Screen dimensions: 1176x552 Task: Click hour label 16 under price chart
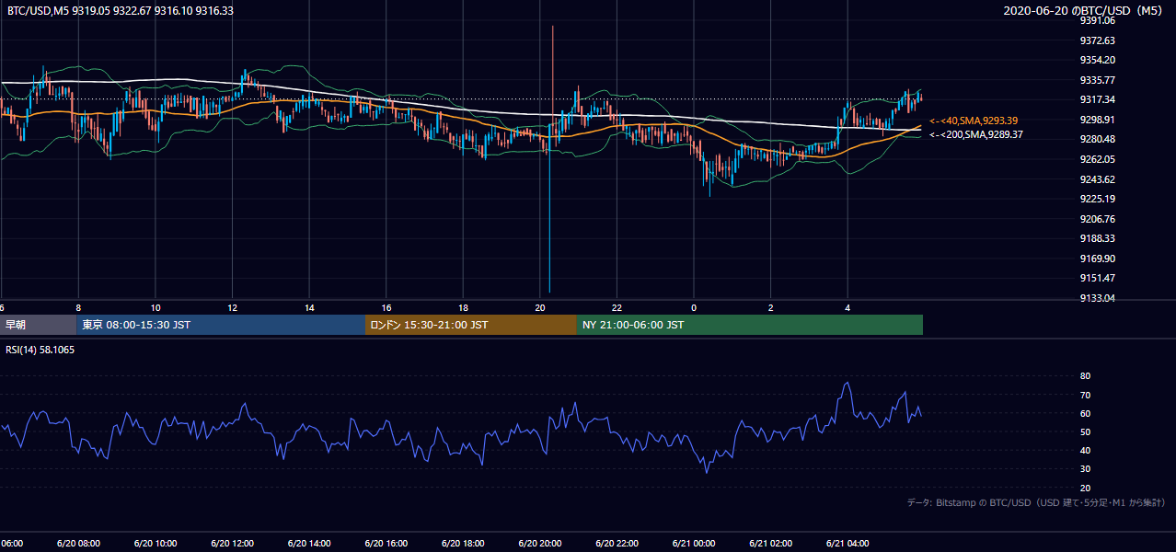tap(386, 307)
